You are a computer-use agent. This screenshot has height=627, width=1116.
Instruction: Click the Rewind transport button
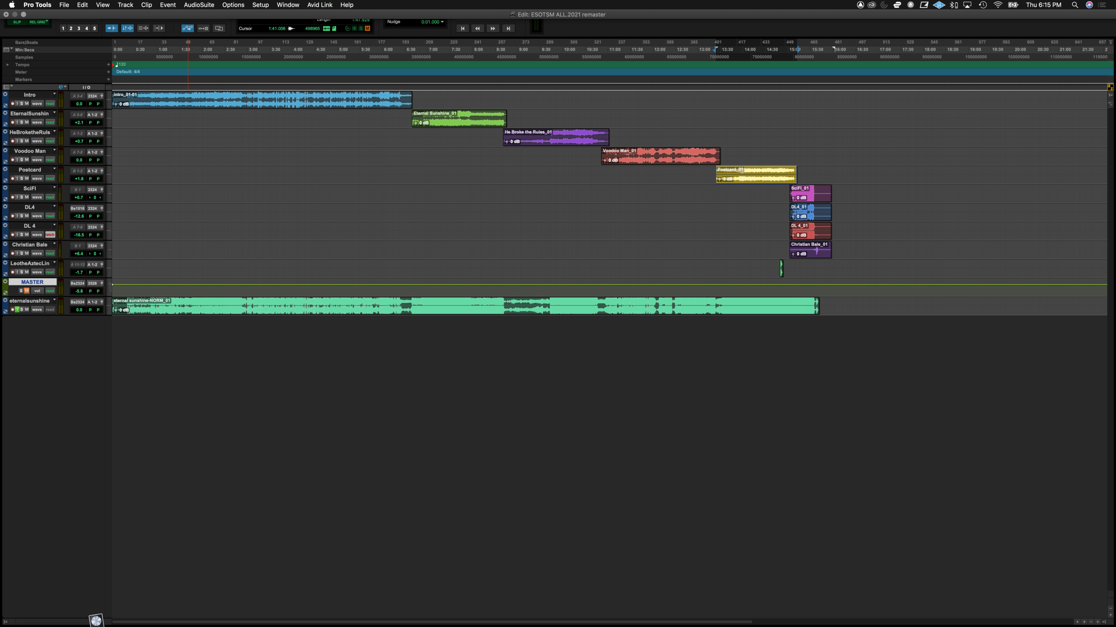(477, 29)
